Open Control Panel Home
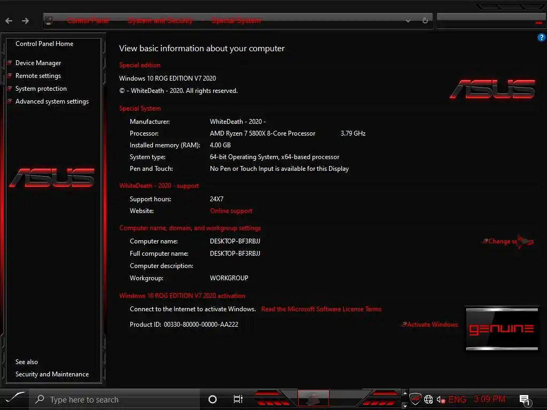The image size is (547, 410). [x=44, y=44]
